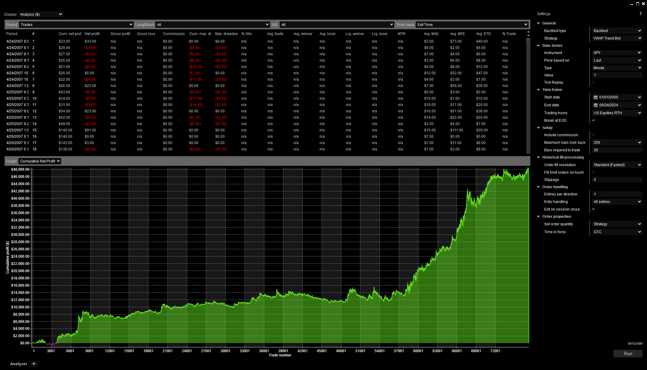Click the $111.00 Avg. MFE cell

click(x=457, y=130)
